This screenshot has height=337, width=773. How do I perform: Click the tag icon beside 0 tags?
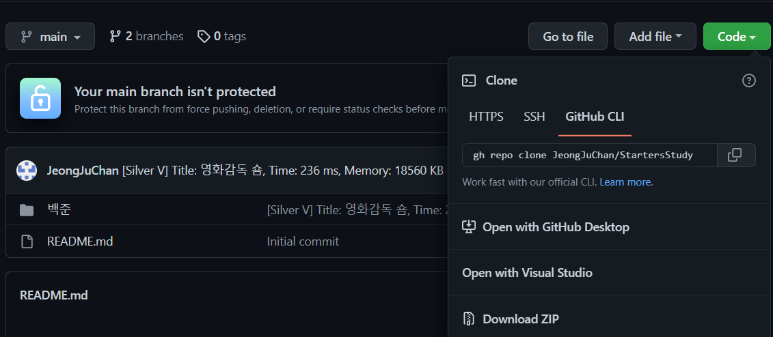click(x=204, y=36)
